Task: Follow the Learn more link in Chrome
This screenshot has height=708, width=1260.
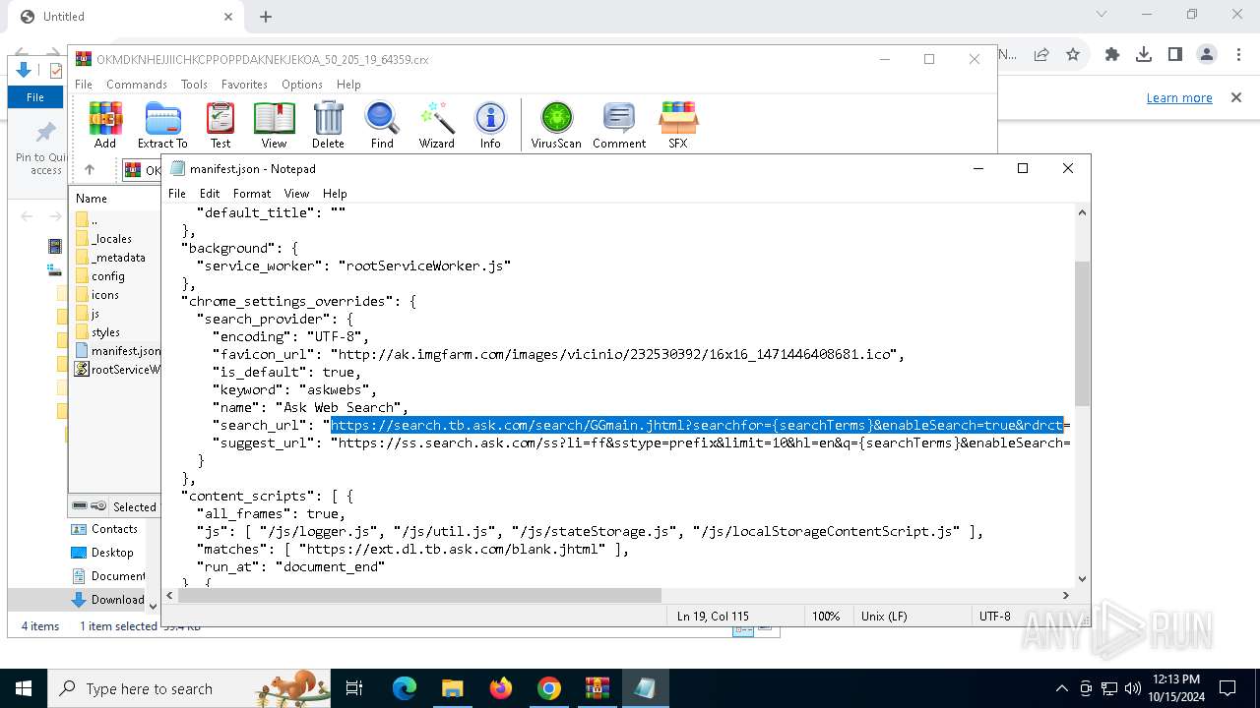Action: tap(1179, 97)
